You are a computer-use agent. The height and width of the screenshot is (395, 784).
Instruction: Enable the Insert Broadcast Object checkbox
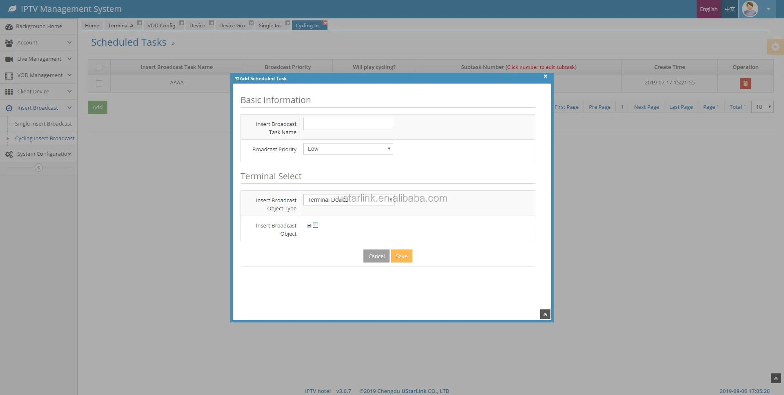coord(315,225)
